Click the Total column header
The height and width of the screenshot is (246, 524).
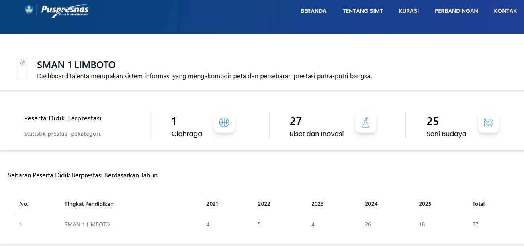click(478, 204)
